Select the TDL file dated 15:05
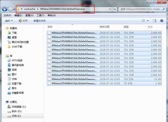 pyautogui.click(x=104, y=75)
